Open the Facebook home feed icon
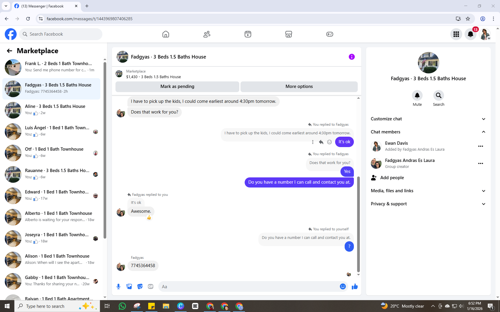Screen dimensions: 500x312 click(x=166, y=34)
